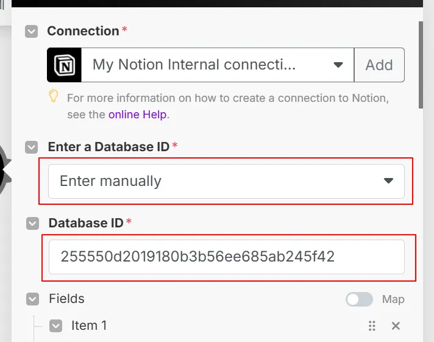Click the lightbulb hint icon
Screen dimensions: 434x342
tap(54, 97)
